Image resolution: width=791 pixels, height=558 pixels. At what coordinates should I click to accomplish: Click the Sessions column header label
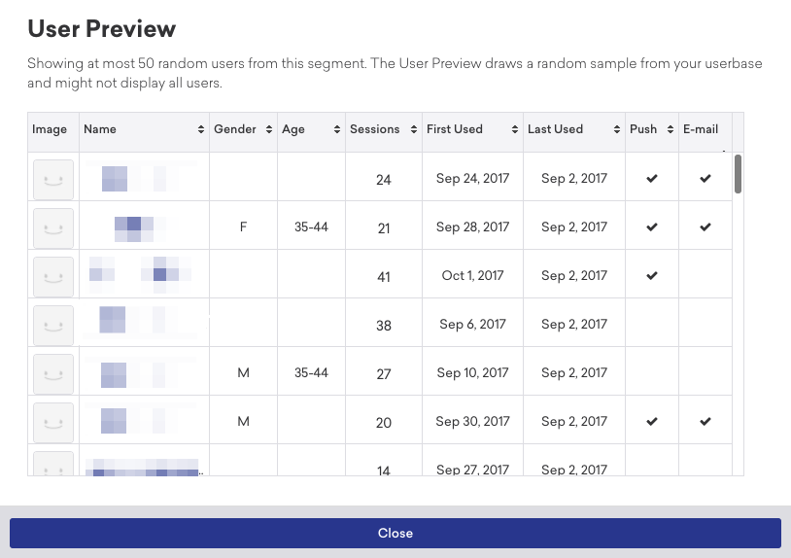(x=375, y=129)
